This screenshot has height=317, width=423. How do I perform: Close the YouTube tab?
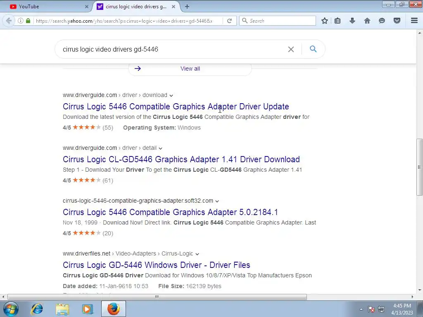coord(87,7)
